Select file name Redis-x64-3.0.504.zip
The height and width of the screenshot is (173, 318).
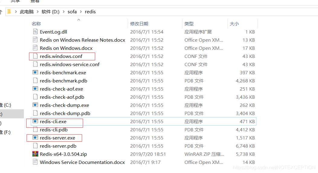point(63,154)
